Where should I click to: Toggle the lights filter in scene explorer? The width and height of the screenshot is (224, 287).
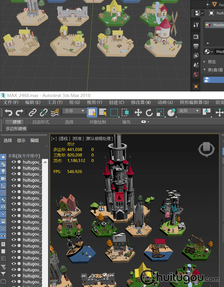coord(3,171)
